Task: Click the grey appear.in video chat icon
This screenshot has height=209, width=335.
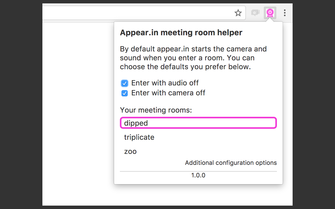Action: tap(255, 13)
